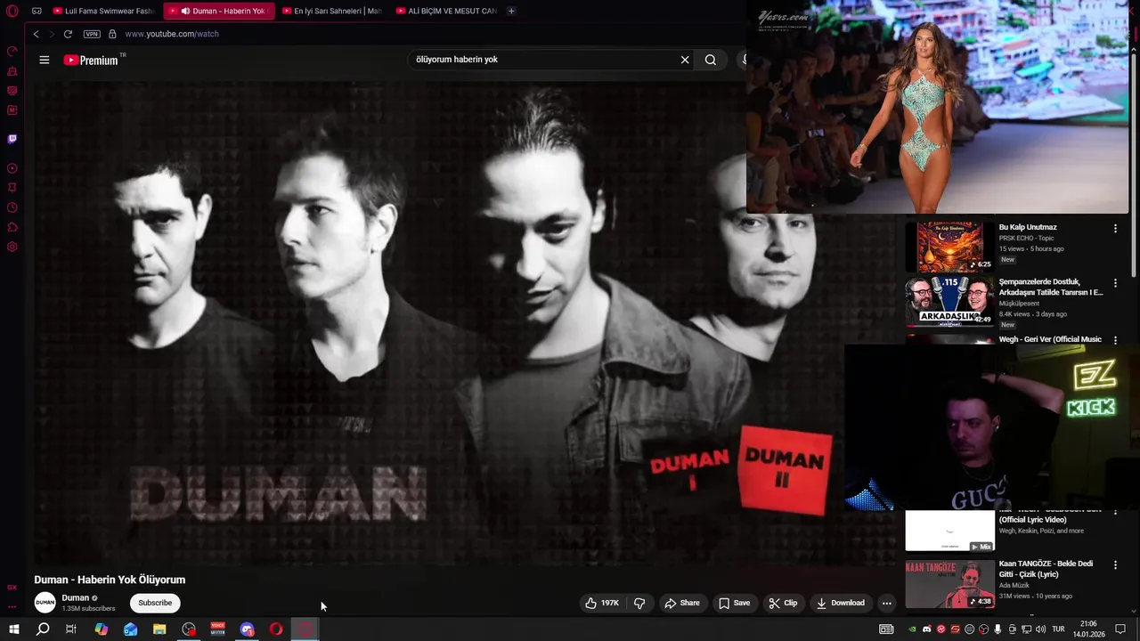1140x641 pixels.
Task: Switch TUR keyboard language indicator
Action: point(1059,629)
